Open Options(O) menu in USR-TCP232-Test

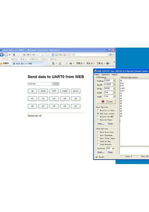click(105, 75)
